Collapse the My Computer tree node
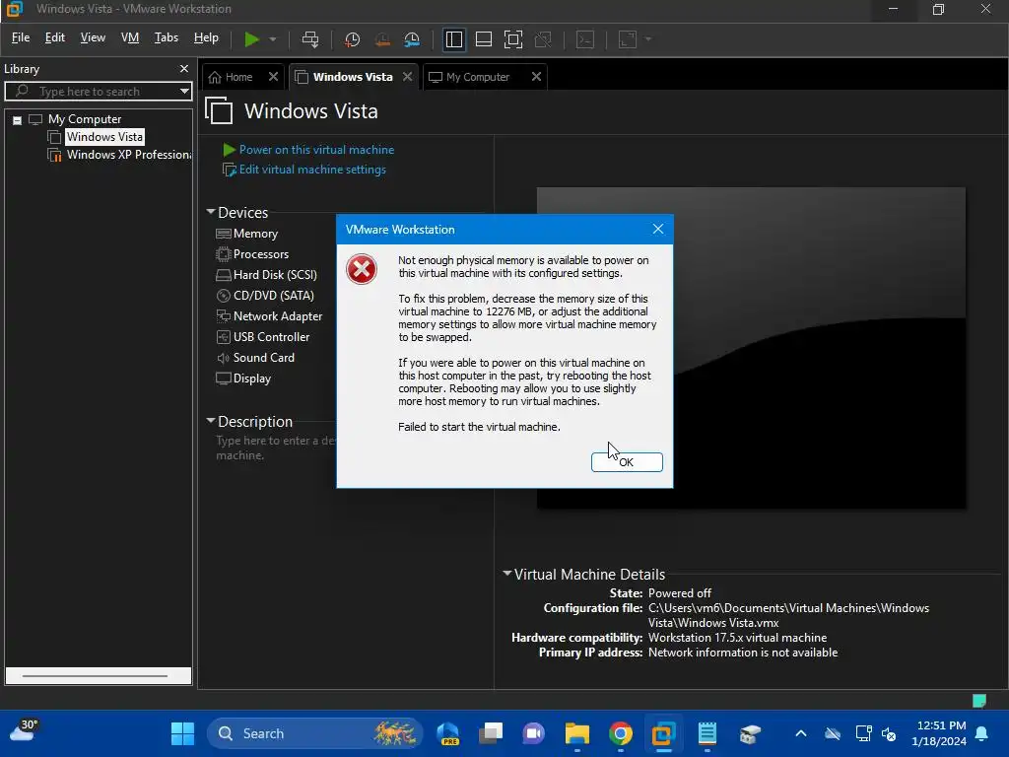 tap(18, 119)
